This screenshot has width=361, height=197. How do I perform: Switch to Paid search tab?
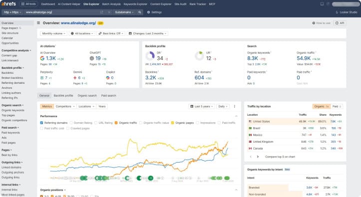pyautogui.click(x=109, y=96)
